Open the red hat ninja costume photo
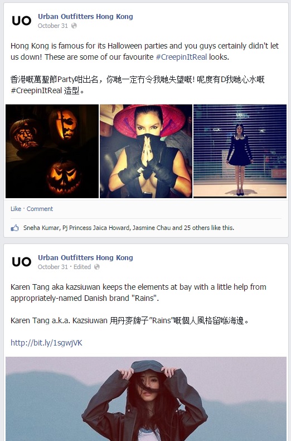The width and height of the screenshot is (291, 441). coord(146,151)
